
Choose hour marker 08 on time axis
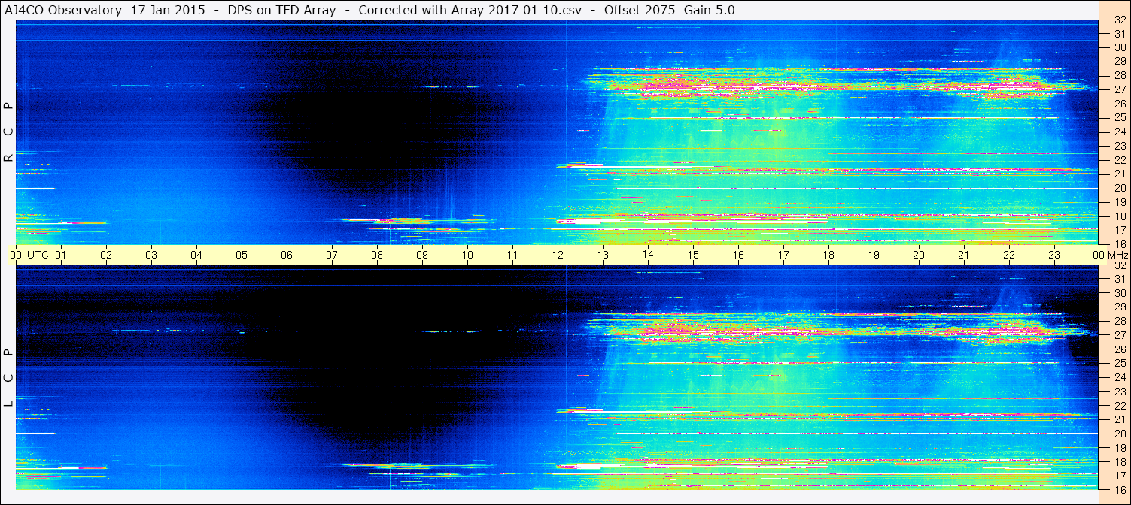pyautogui.click(x=377, y=255)
